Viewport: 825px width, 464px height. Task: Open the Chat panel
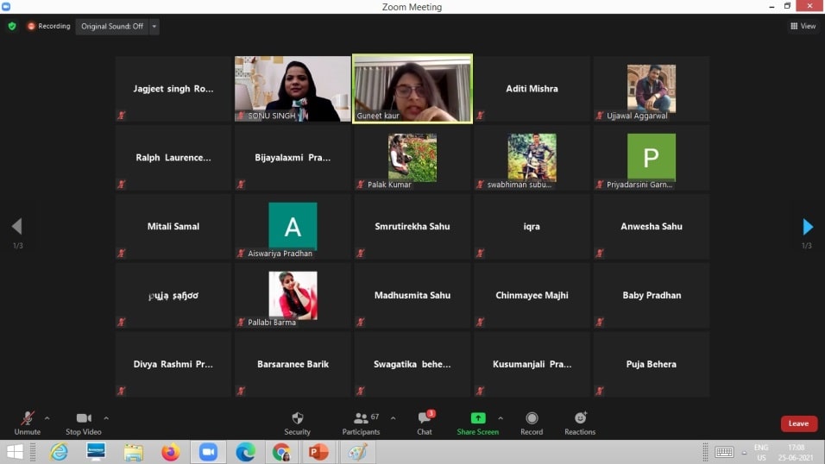tap(425, 419)
